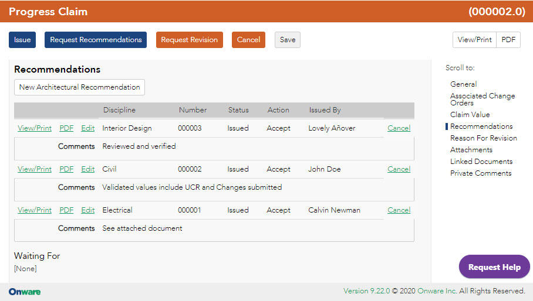Click the purple Request Help button
The image size is (533, 301).
[x=494, y=267]
